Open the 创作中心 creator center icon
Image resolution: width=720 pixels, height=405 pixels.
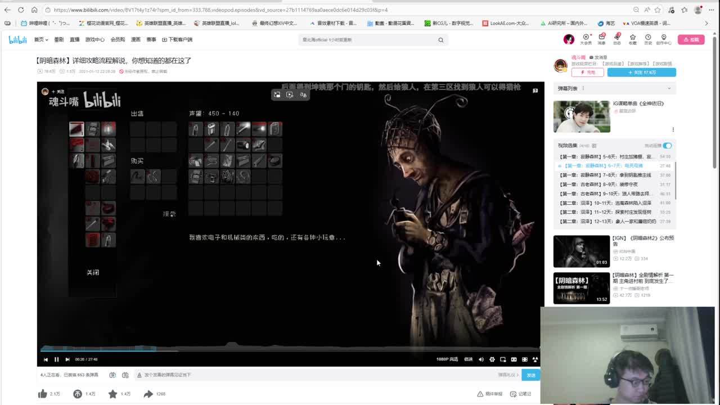tap(664, 39)
